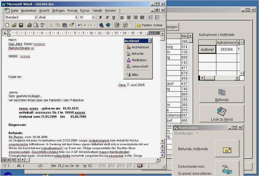Open the Fenster menu
Screen dimensions: 259x176
(110, 11)
